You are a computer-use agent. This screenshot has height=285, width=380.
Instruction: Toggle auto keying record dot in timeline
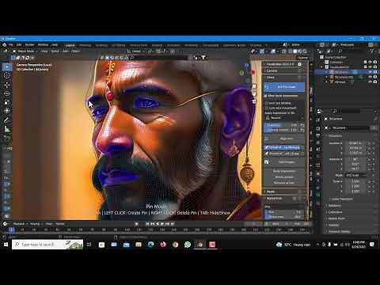click(136, 224)
